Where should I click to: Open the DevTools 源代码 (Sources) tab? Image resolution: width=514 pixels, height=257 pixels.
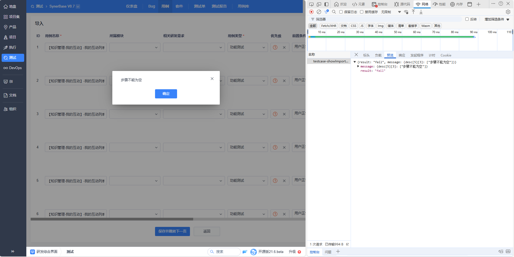click(402, 4)
